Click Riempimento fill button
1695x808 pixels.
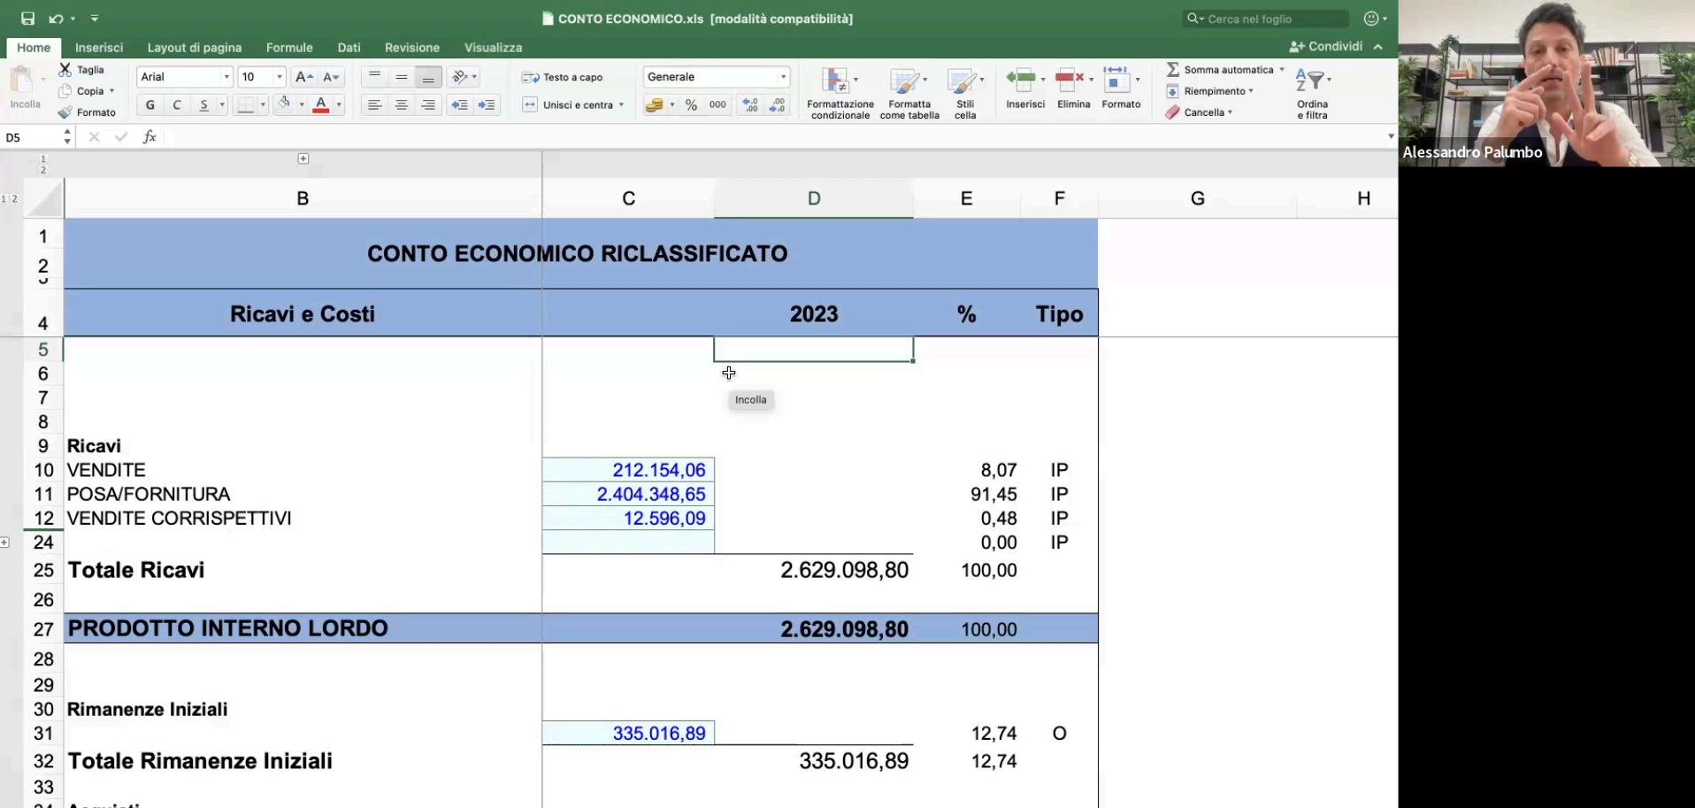click(1208, 91)
